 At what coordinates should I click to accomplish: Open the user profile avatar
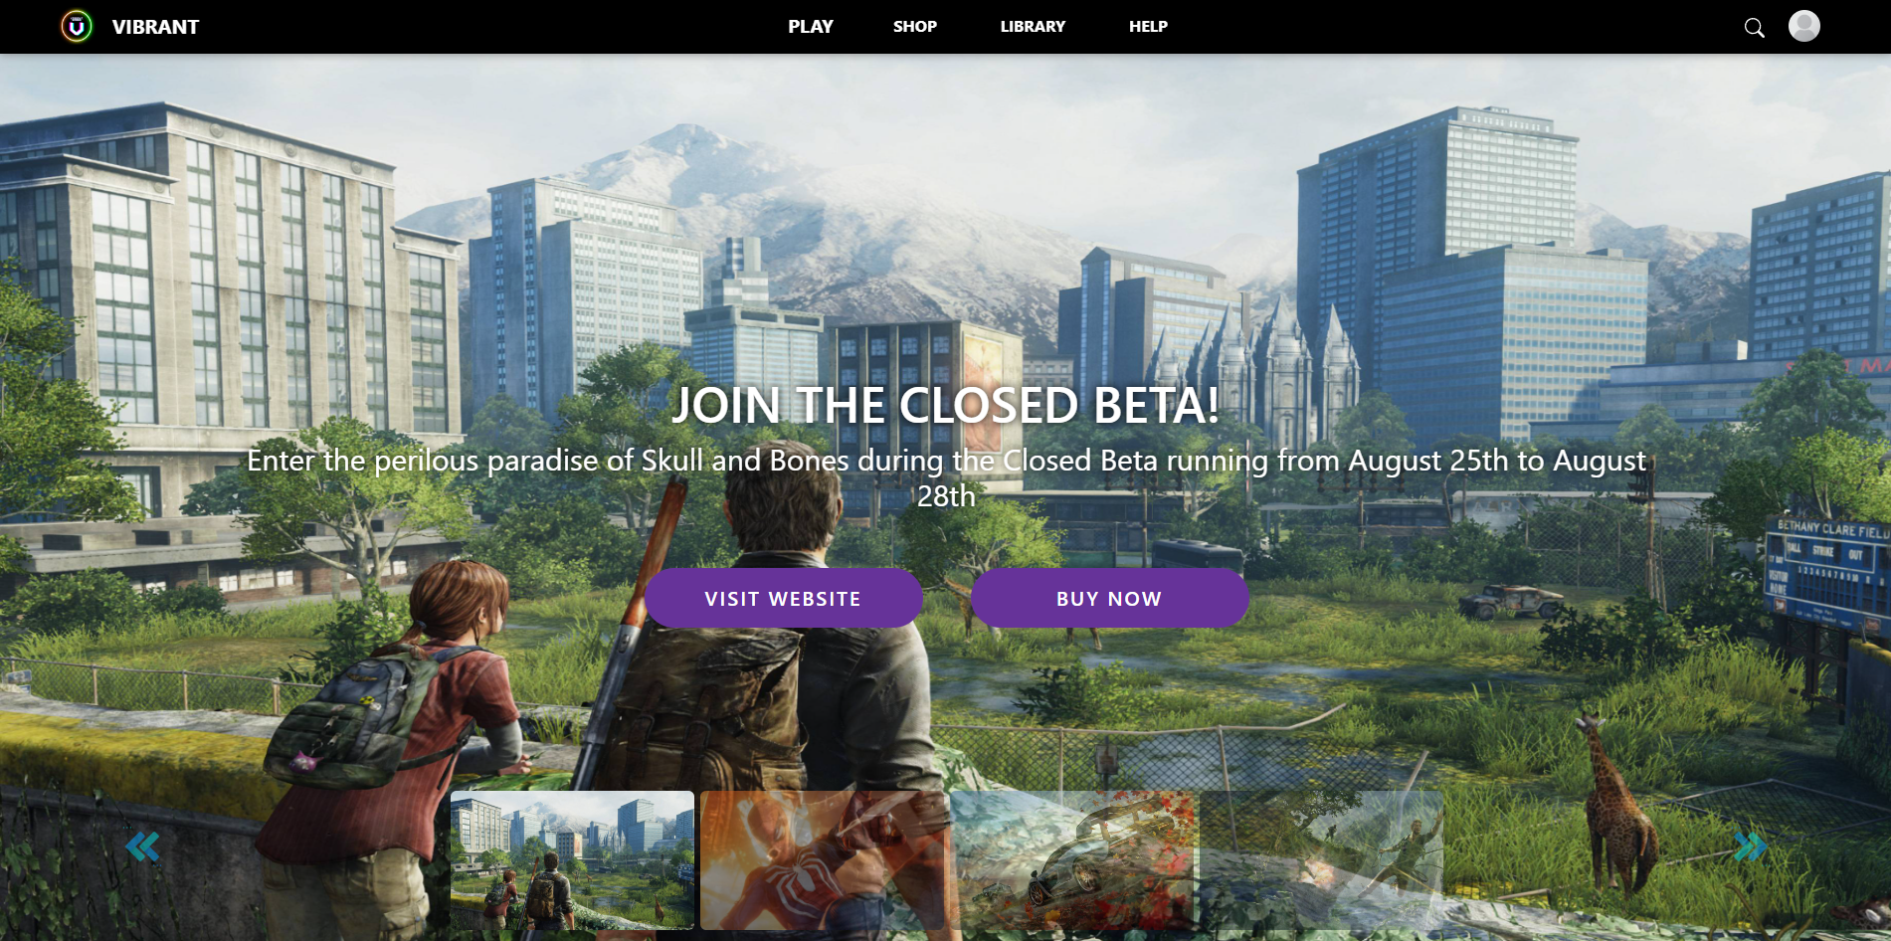[1803, 26]
